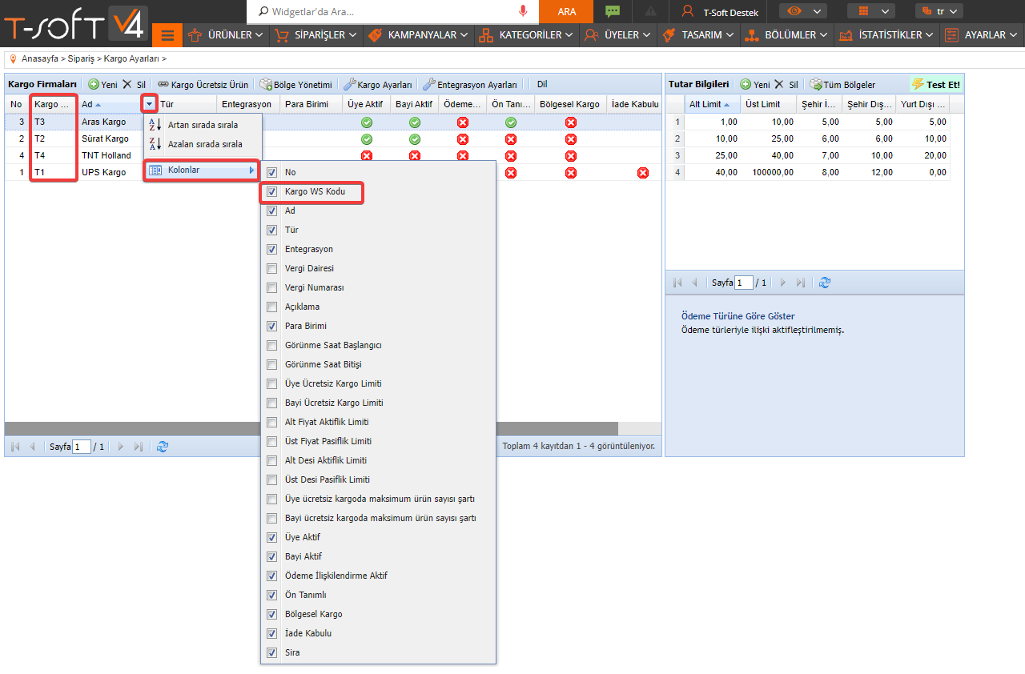The image size is (1025, 674).
Task: Expand the İSTATİSTİKLER menu
Action: [886, 35]
